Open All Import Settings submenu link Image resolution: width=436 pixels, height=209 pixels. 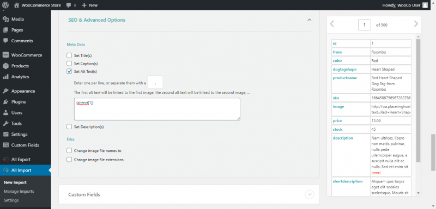(11, 200)
